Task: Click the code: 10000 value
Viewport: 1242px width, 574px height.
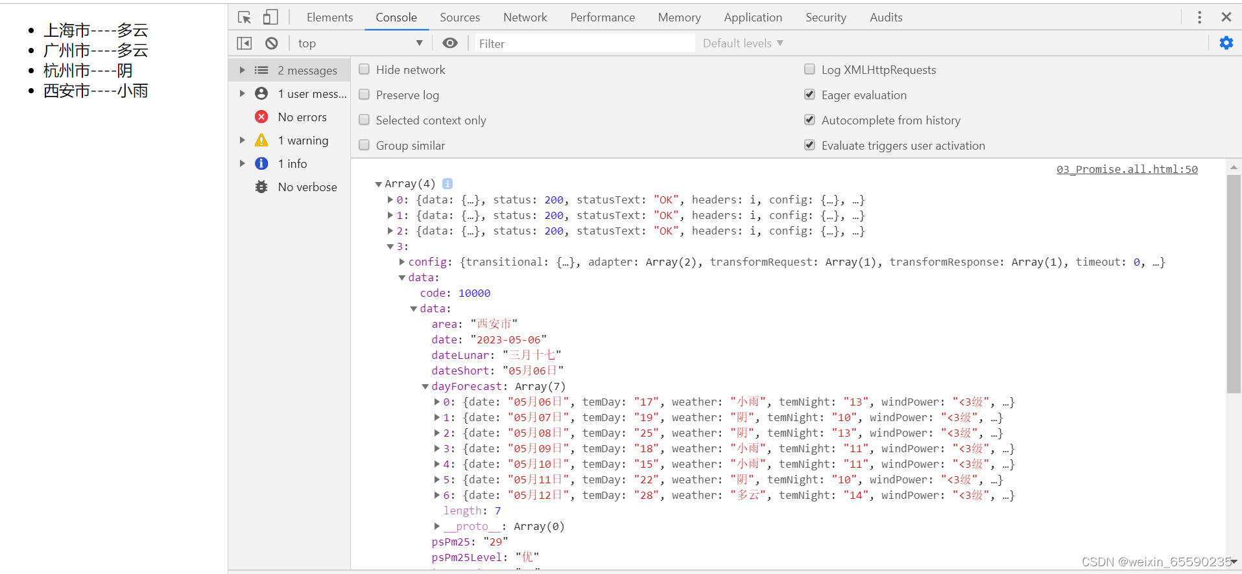Action: 474,293
